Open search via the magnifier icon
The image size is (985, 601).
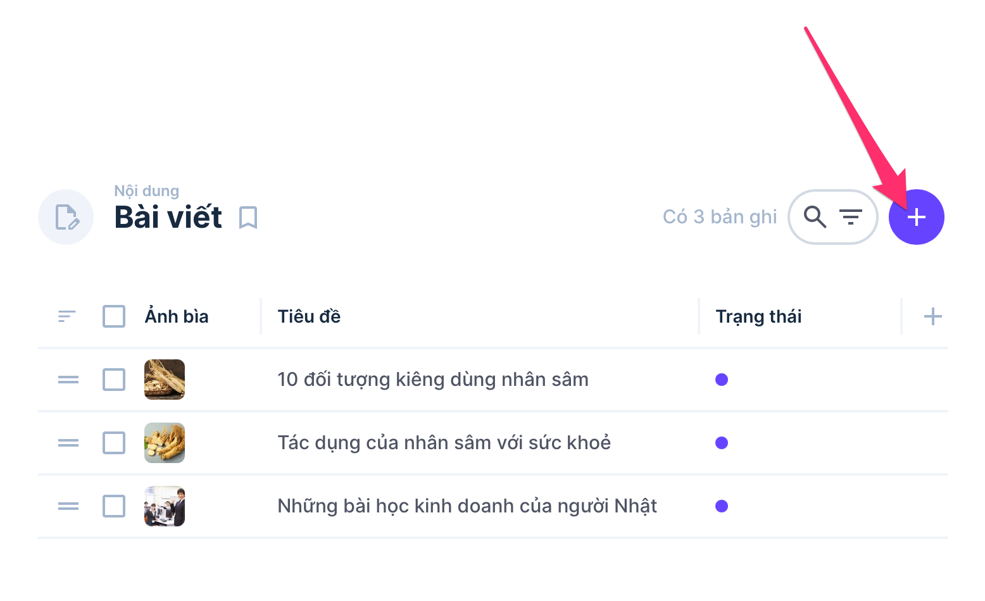(x=815, y=217)
